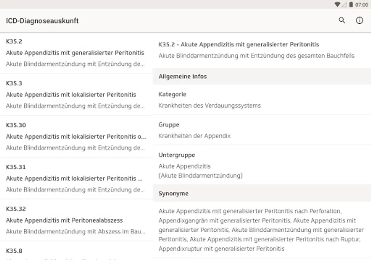Viewport: 371px width, 260px height.
Task: Click the Synonyme section header
Action: pyautogui.click(x=261, y=194)
